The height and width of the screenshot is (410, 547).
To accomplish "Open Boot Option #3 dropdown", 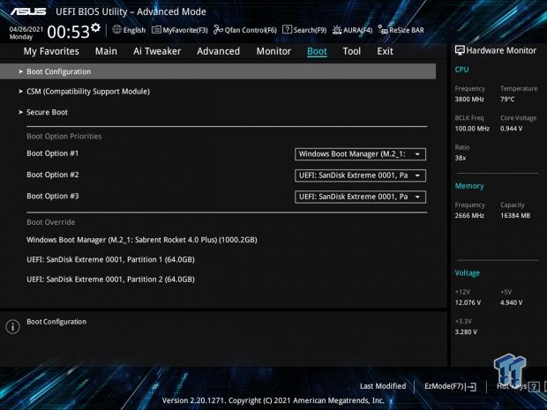I will click(360, 197).
